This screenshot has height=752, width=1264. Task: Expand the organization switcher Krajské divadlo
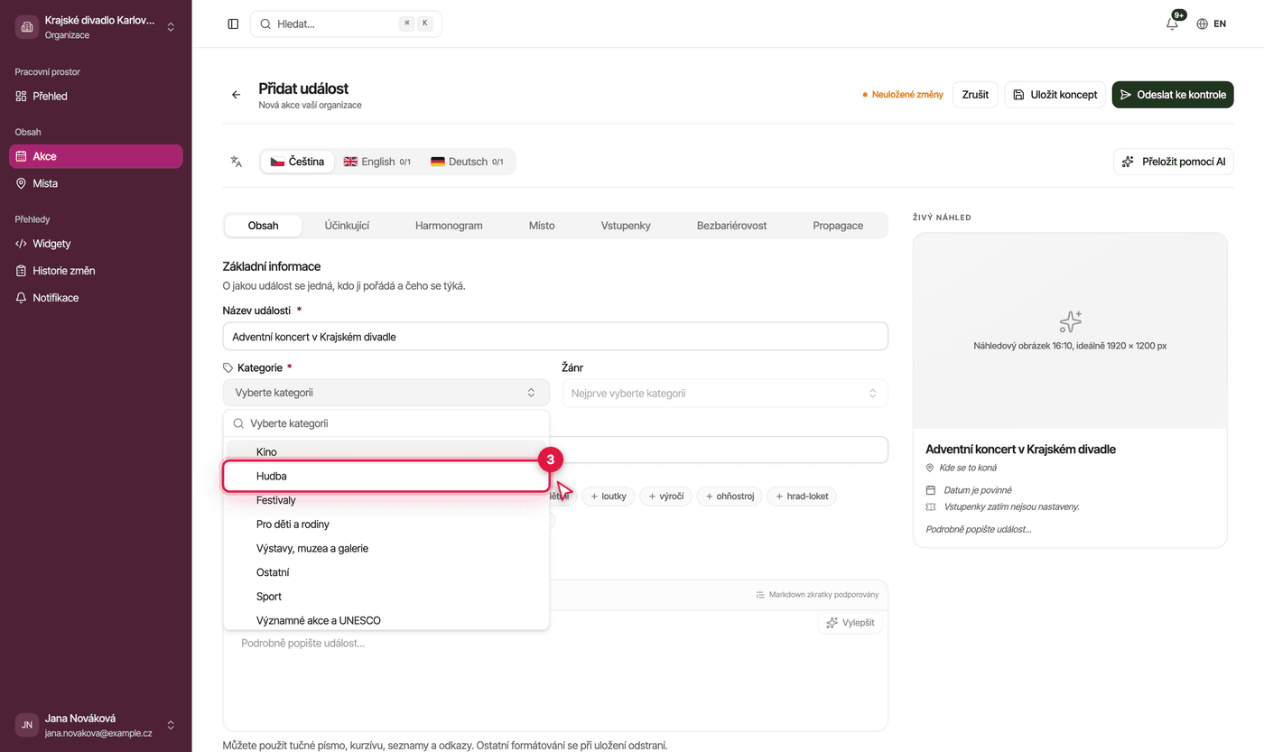click(96, 28)
